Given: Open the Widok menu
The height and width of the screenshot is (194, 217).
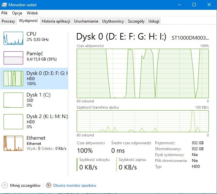Looking at the screenshot, I should click(x=32, y=13).
